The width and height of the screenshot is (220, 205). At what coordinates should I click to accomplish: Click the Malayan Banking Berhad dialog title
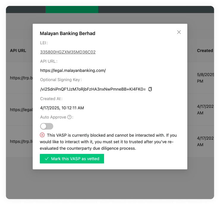[x=67, y=33]
